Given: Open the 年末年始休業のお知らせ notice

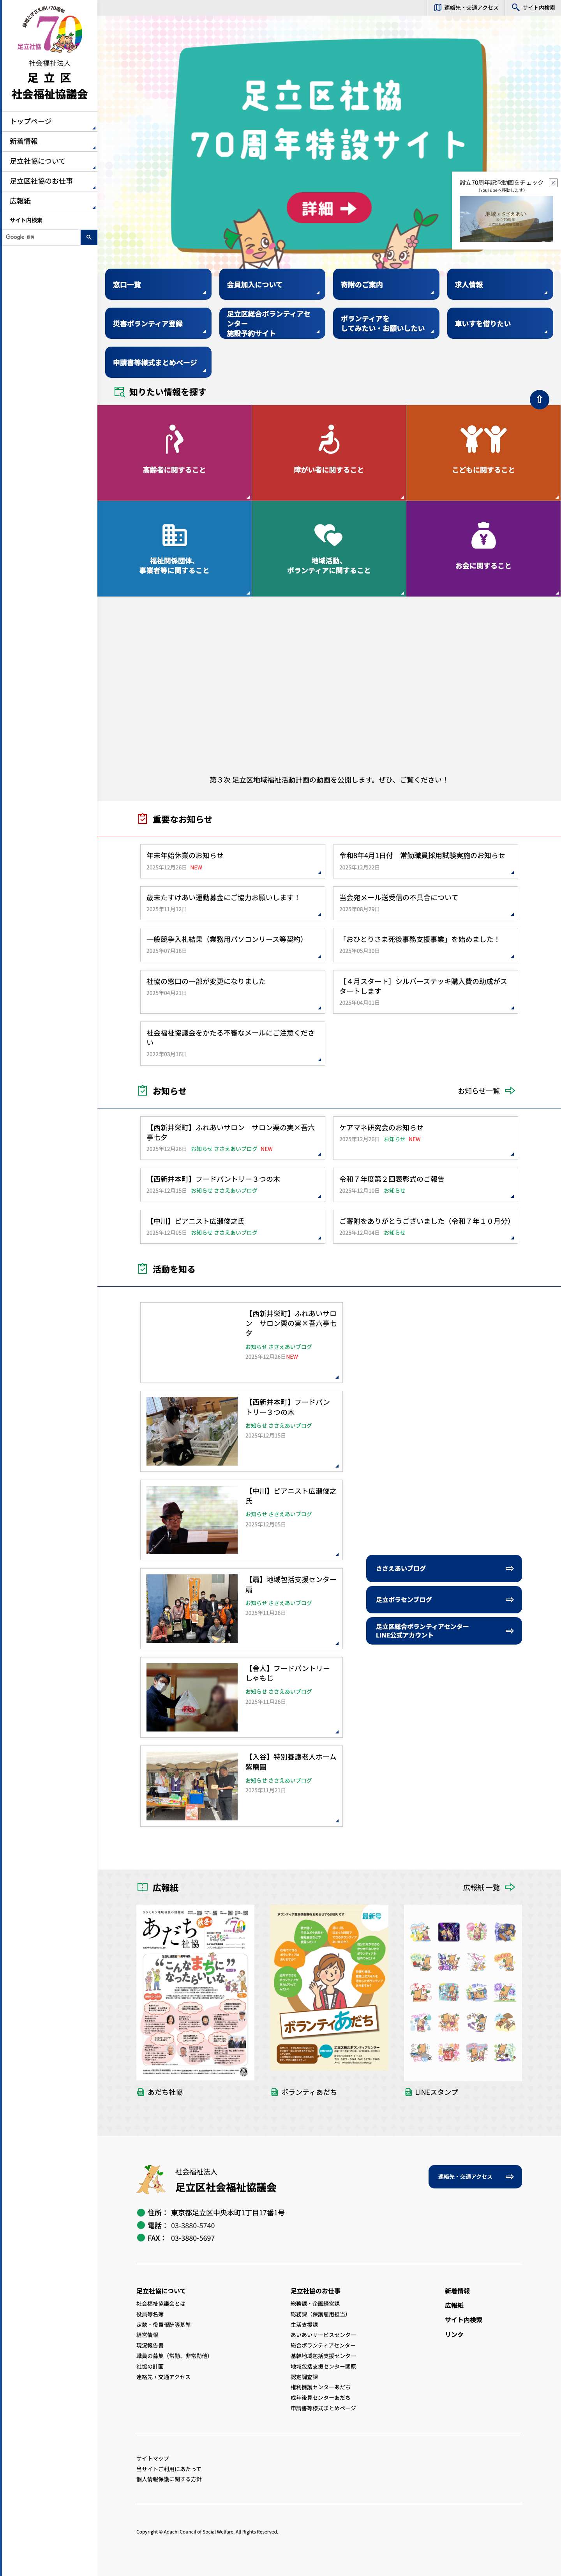Looking at the screenshot, I should (x=232, y=861).
